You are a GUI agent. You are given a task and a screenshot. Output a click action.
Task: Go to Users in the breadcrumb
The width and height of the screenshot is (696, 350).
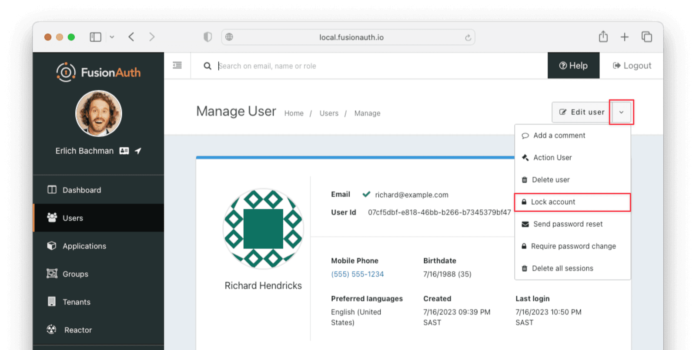click(329, 113)
